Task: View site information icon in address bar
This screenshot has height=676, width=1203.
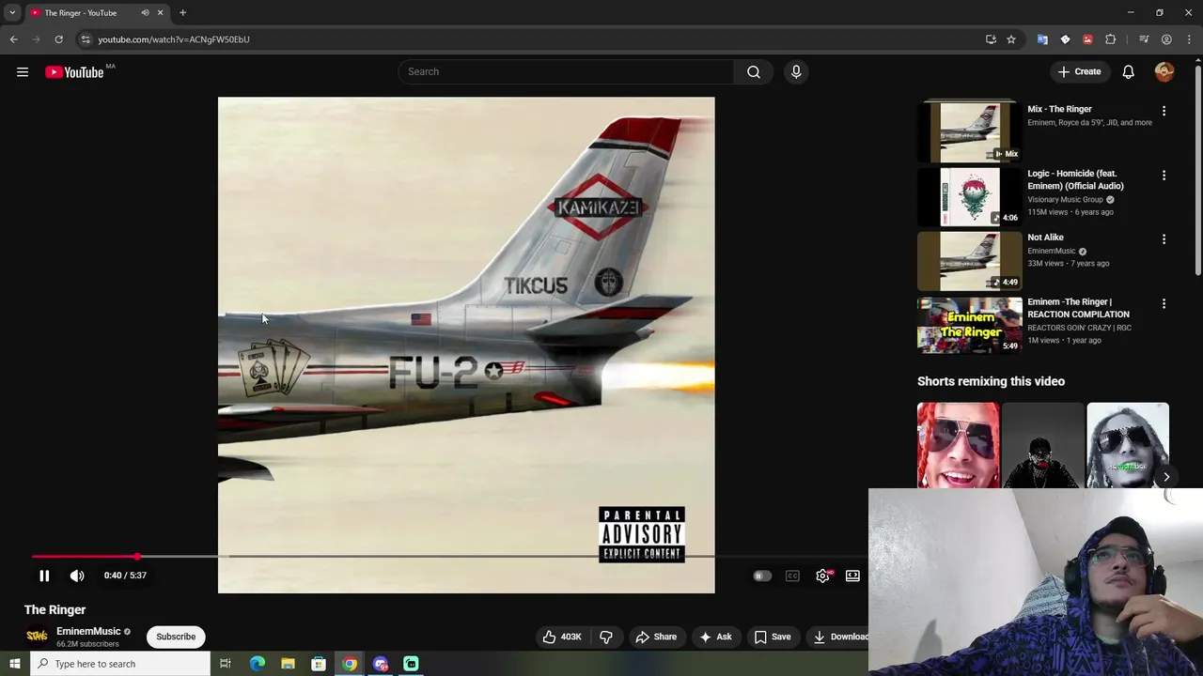Action: [x=86, y=39]
